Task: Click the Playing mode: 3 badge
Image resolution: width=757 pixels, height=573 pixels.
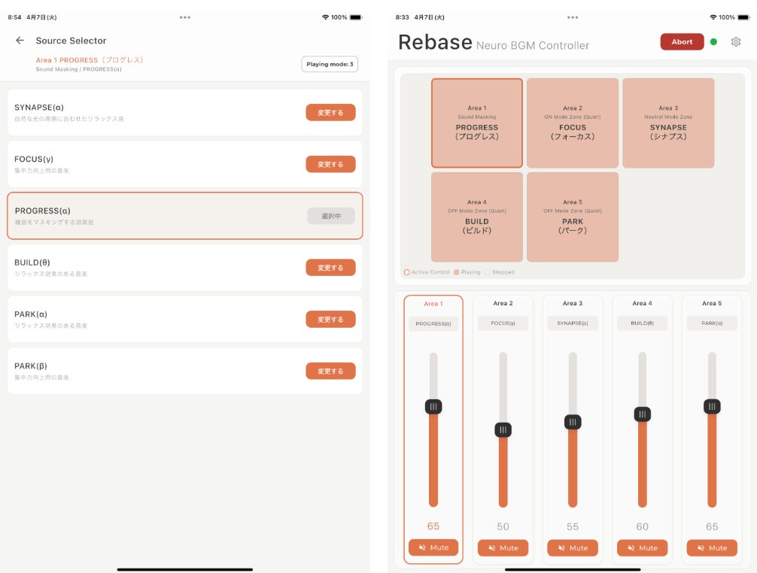Action: (x=330, y=64)
